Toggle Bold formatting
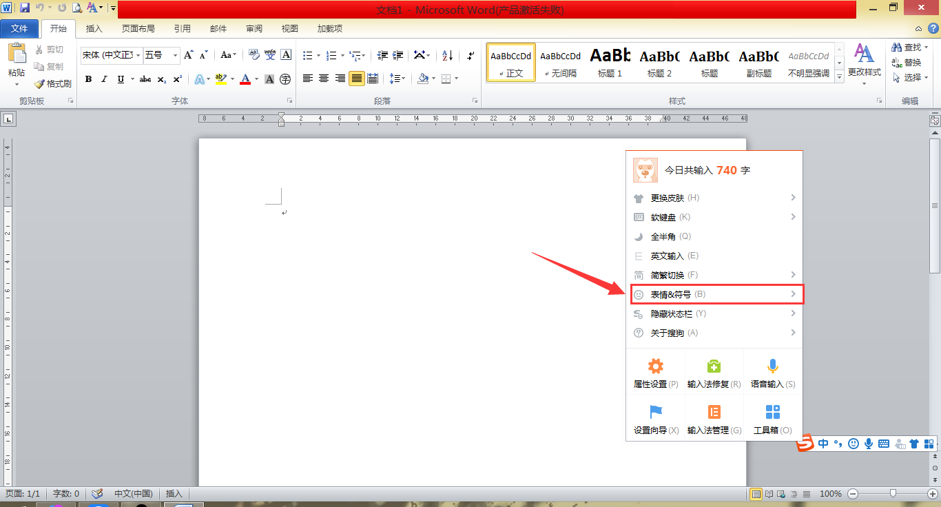The image size is (941, 507). point(88,79)
